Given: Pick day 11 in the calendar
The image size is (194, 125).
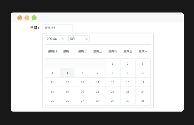Looking at the screenshot, I should coord(52,82).
